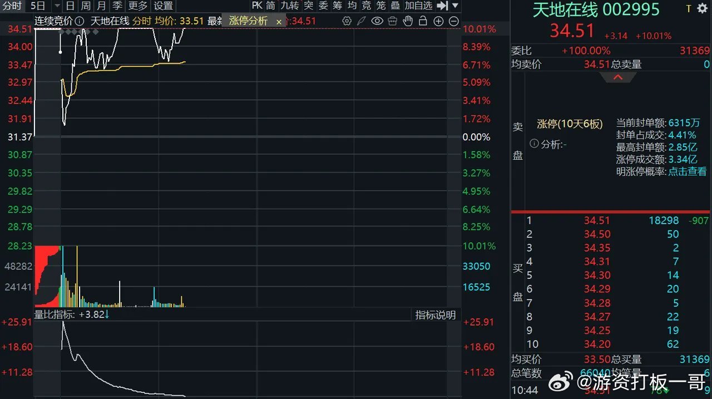Click the 加自选 add-to-watchlist button

click(419, 6)
